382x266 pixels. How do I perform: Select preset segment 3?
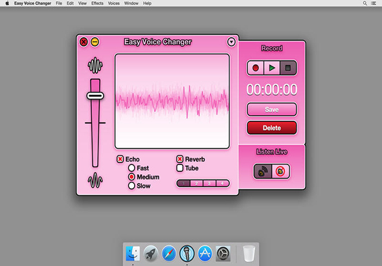click(x=209, y=183)
